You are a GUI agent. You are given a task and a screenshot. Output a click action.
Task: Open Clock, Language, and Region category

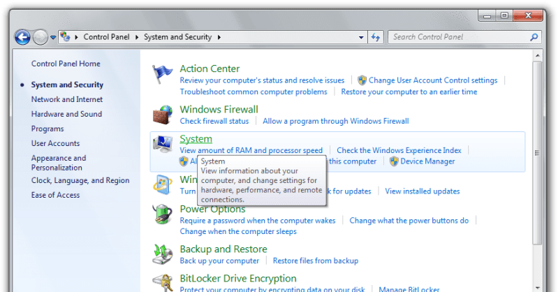[x=80, y=180]
